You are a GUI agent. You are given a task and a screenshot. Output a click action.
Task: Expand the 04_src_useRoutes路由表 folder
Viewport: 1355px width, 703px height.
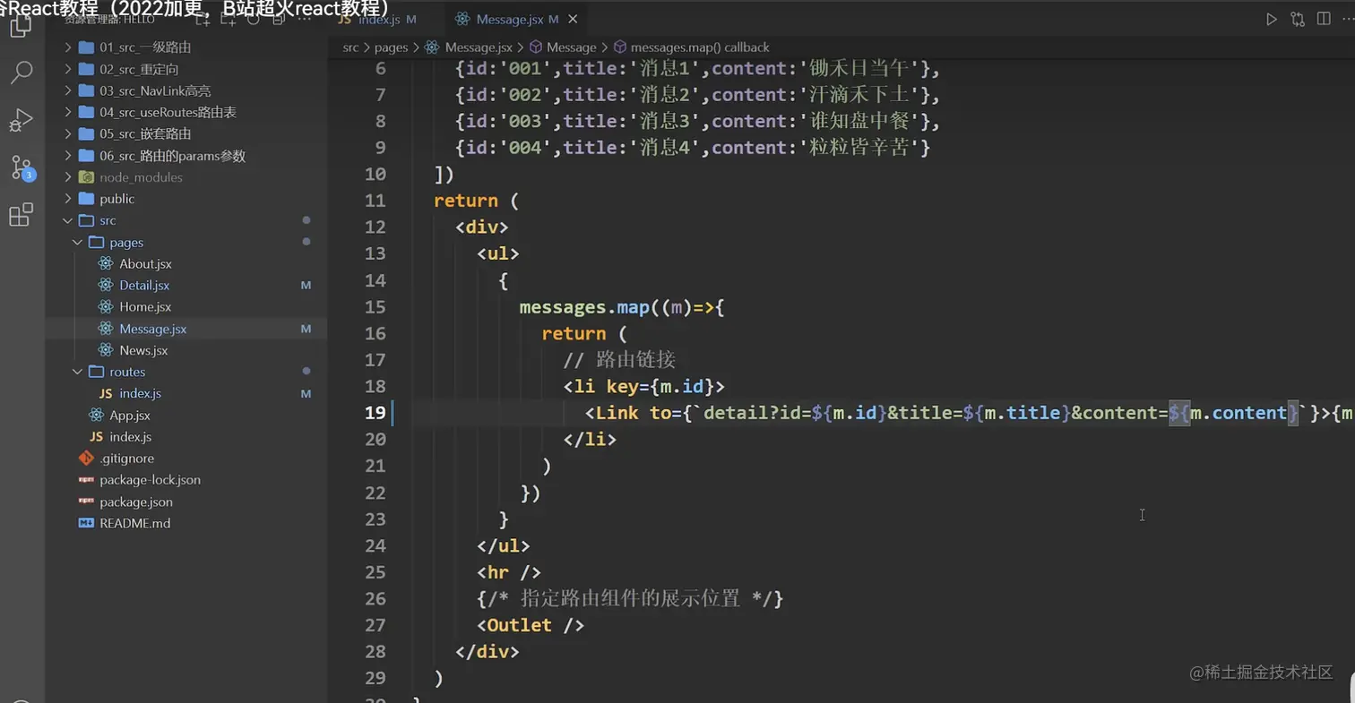68,112
